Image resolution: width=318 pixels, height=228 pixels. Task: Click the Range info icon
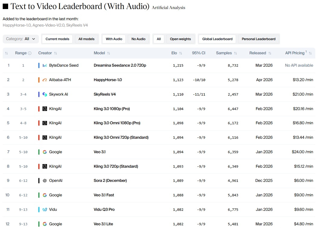pos(30,53)
